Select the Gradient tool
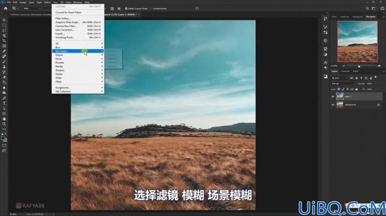The width and height of the screenshot is (386, 216). (4, 82)
